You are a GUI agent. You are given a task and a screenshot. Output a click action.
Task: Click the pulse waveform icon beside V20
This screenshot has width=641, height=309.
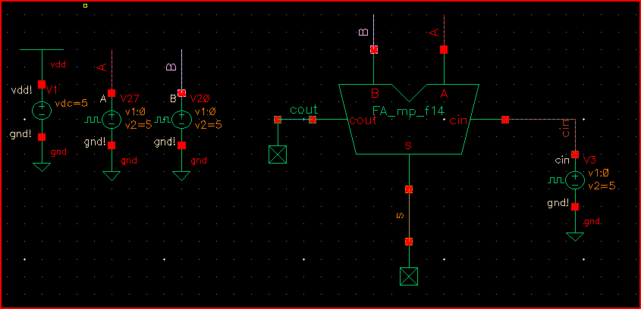(x=164, y=120)
